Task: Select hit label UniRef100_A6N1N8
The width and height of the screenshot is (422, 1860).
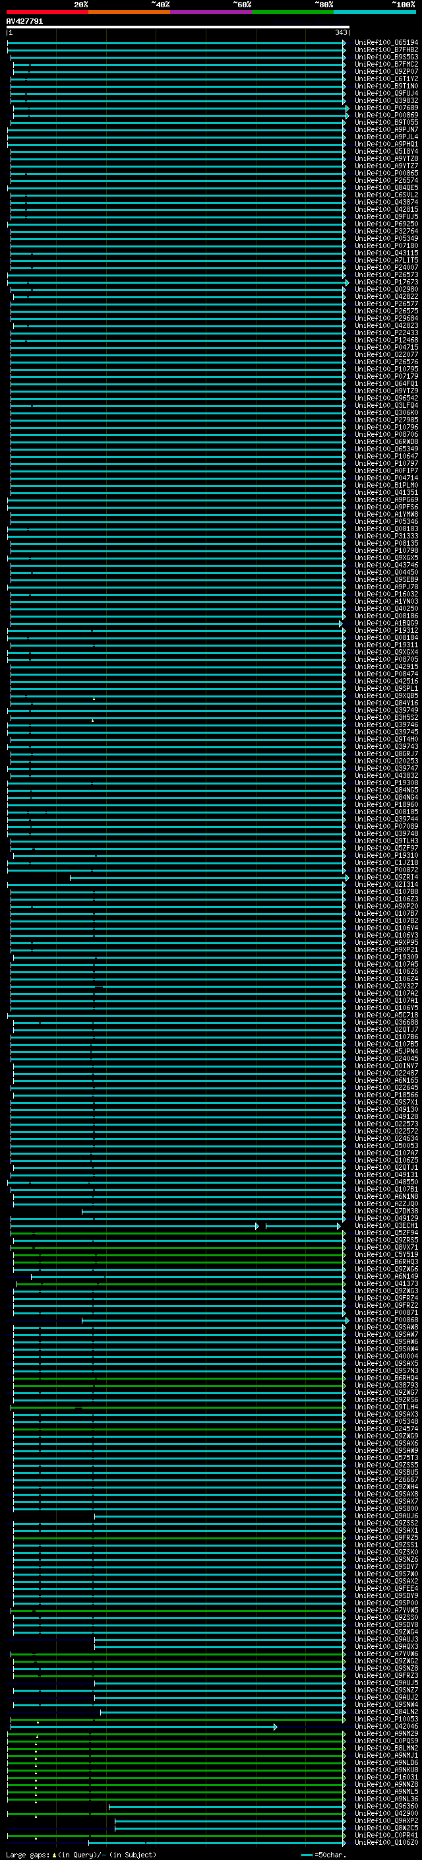Action: [x=386, y=1197]
